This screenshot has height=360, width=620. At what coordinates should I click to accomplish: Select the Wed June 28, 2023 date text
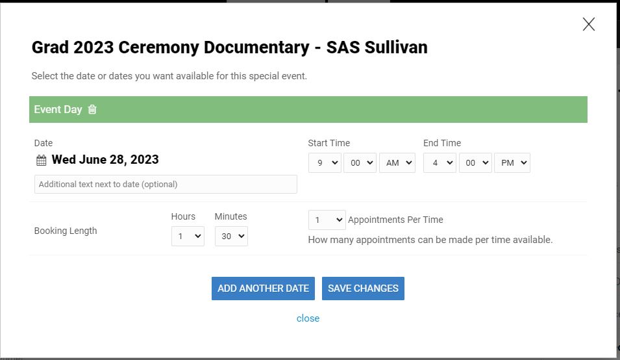click(x=105, y=159)
